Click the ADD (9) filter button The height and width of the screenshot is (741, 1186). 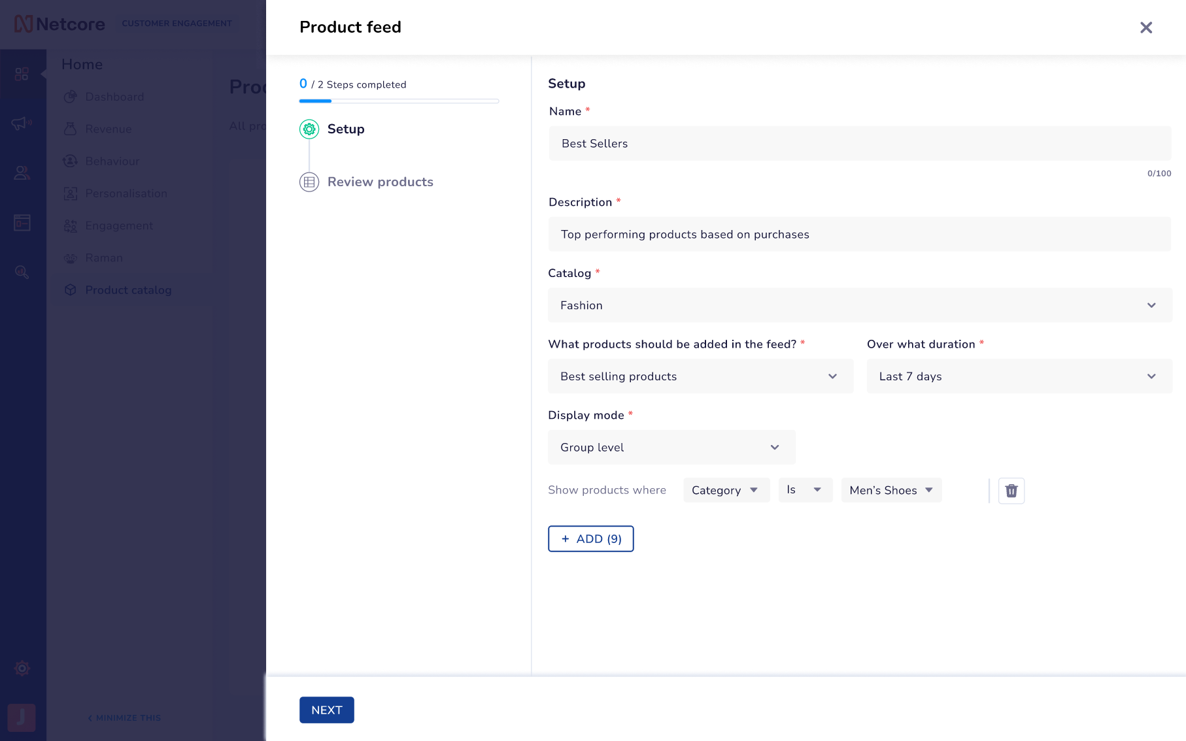coord(590,539)
